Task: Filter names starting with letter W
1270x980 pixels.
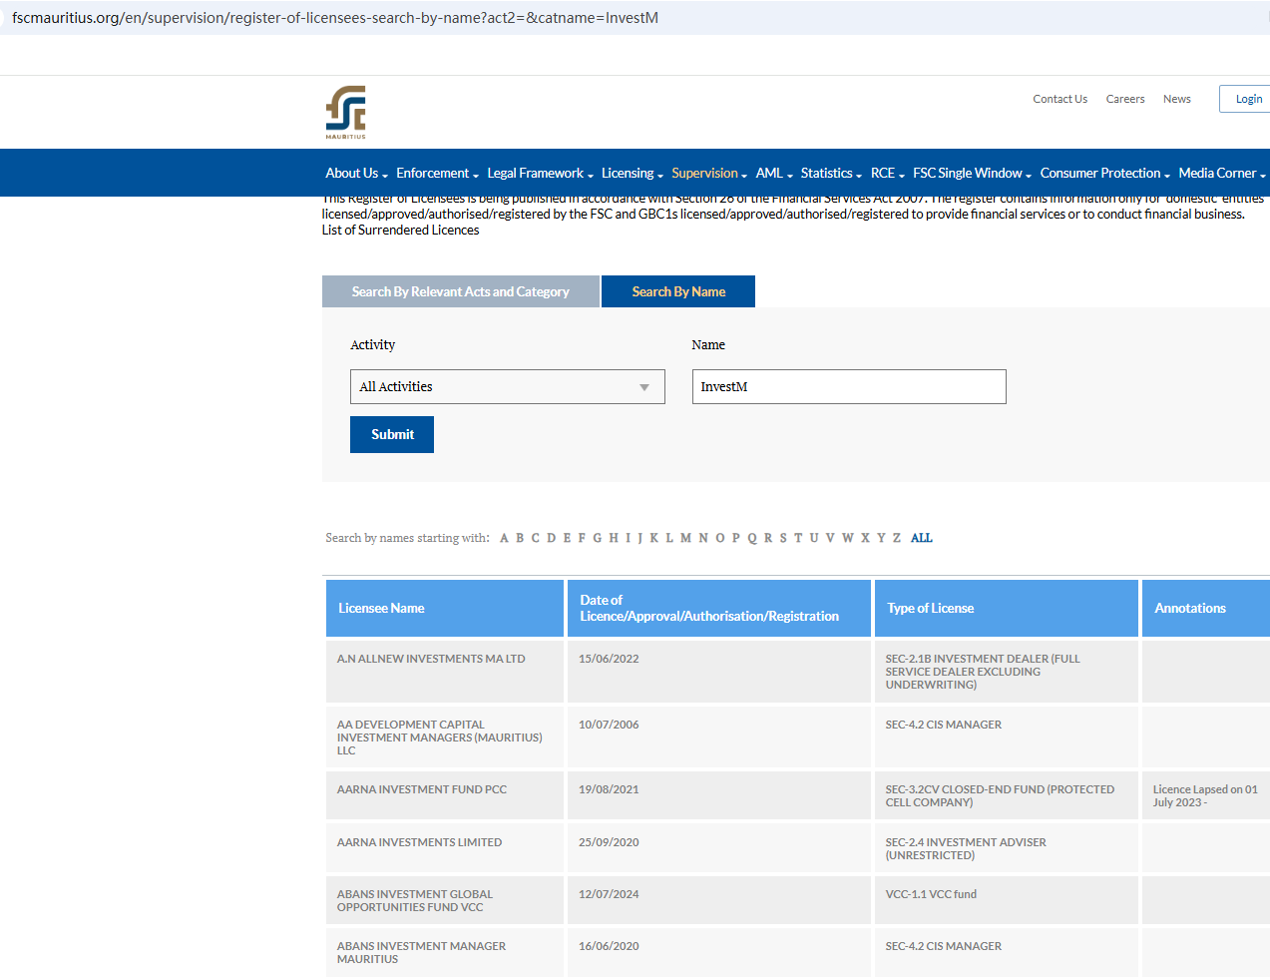Action: click(848, 538)
